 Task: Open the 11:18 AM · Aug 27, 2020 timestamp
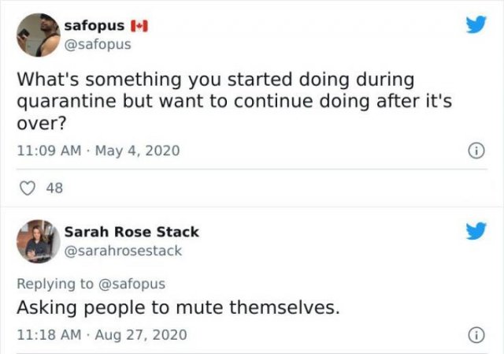click(102, 335)
